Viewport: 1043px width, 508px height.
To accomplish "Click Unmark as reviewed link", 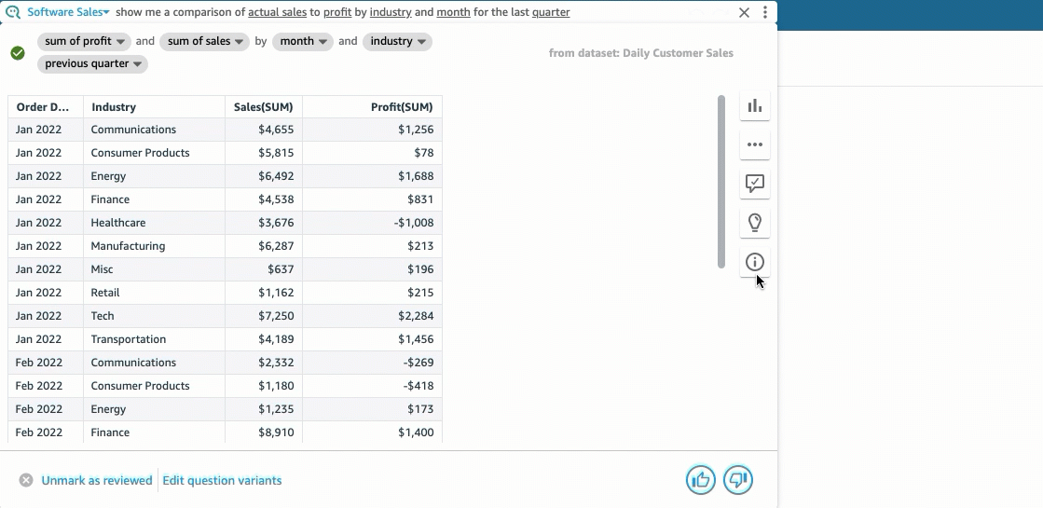I will (x=96, y=480).
